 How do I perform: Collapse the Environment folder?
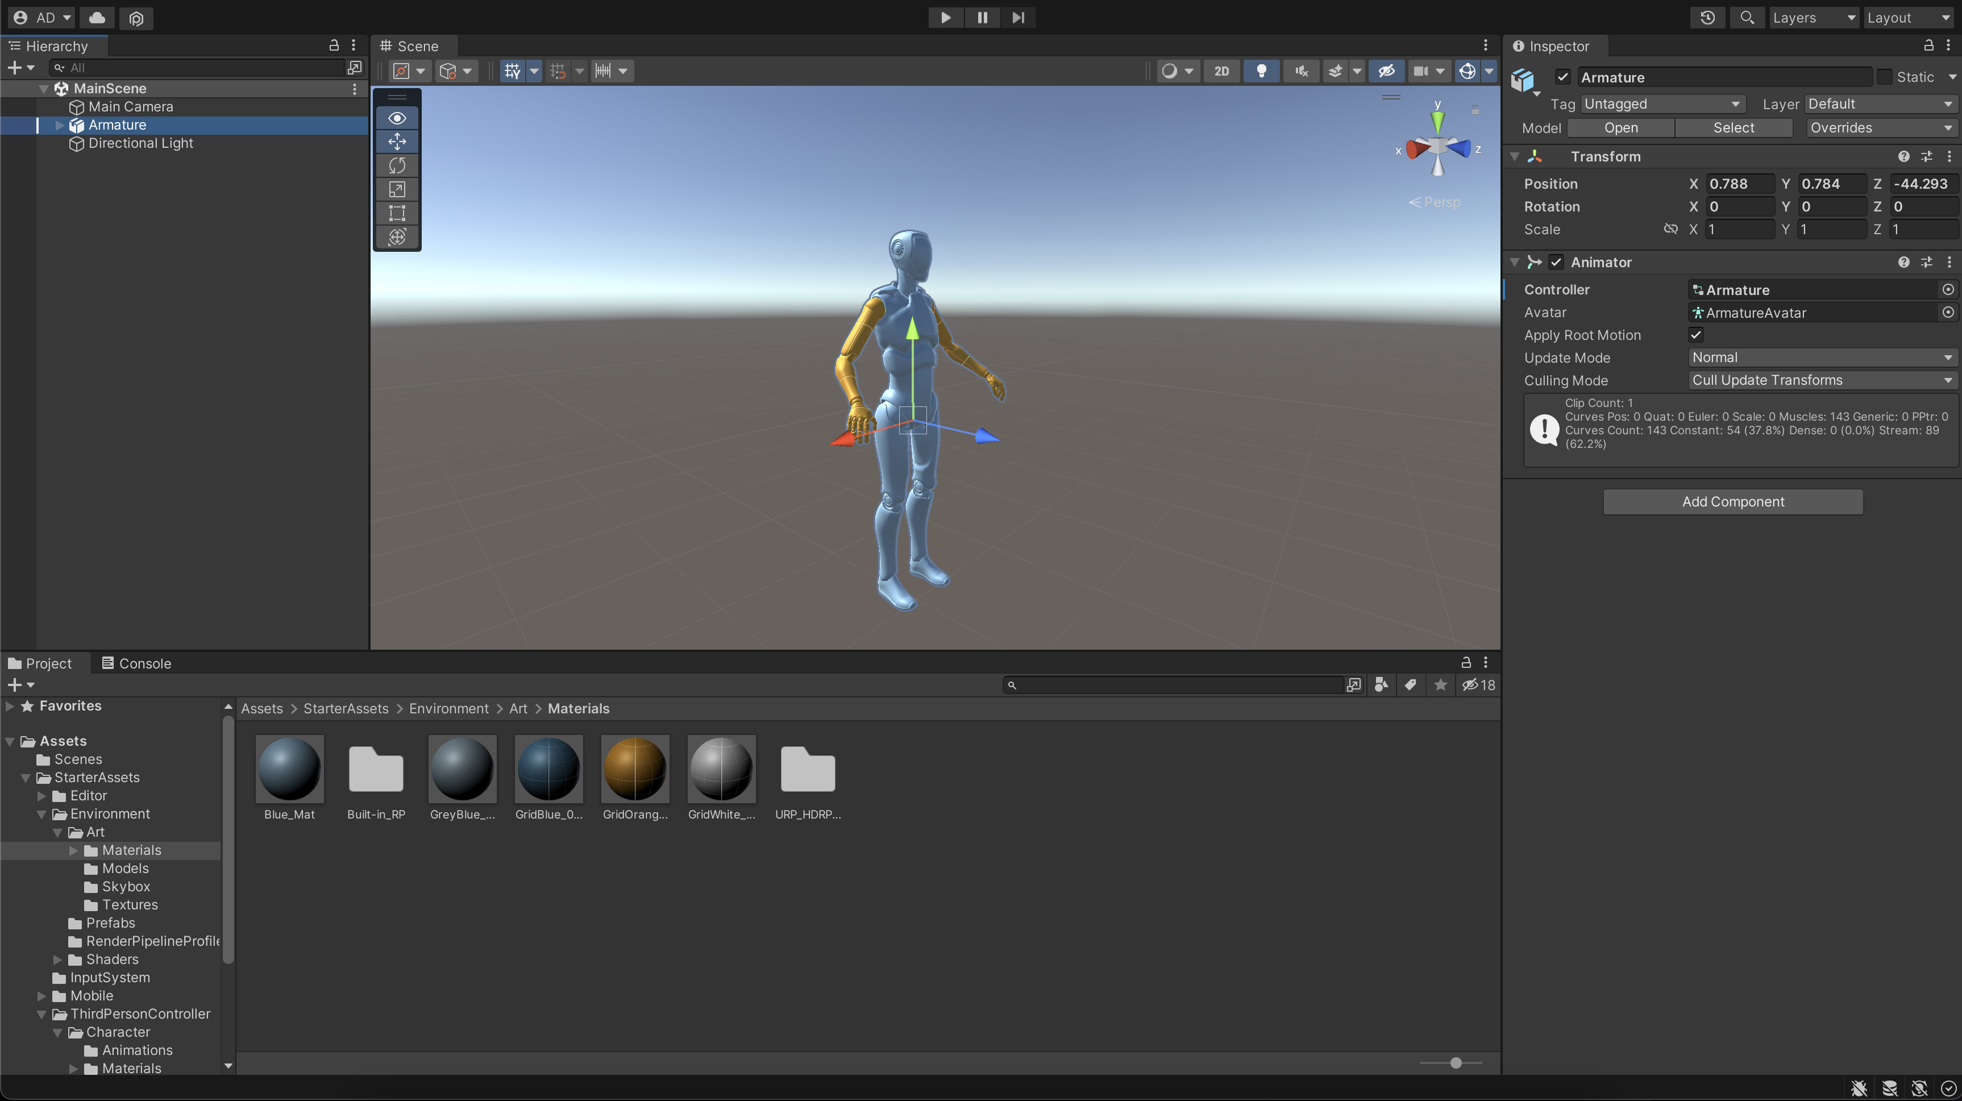[41, 814]
